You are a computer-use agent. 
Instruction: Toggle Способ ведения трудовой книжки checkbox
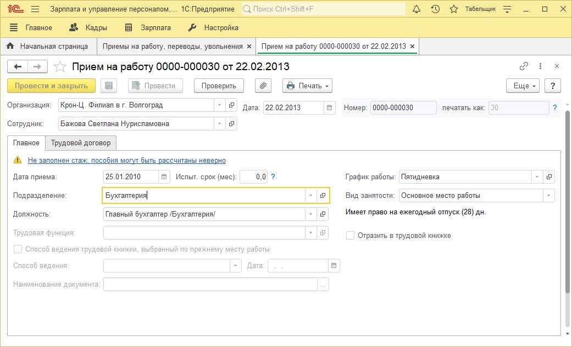(18, 249)
